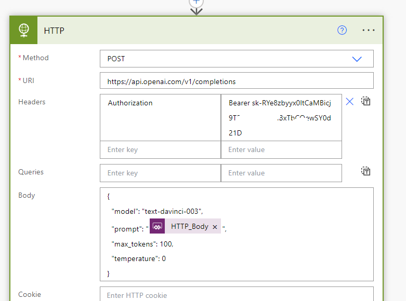Click the Enter HTTP cookie field
This screenshot has height=301, width=406.
(x=237, y=295)
